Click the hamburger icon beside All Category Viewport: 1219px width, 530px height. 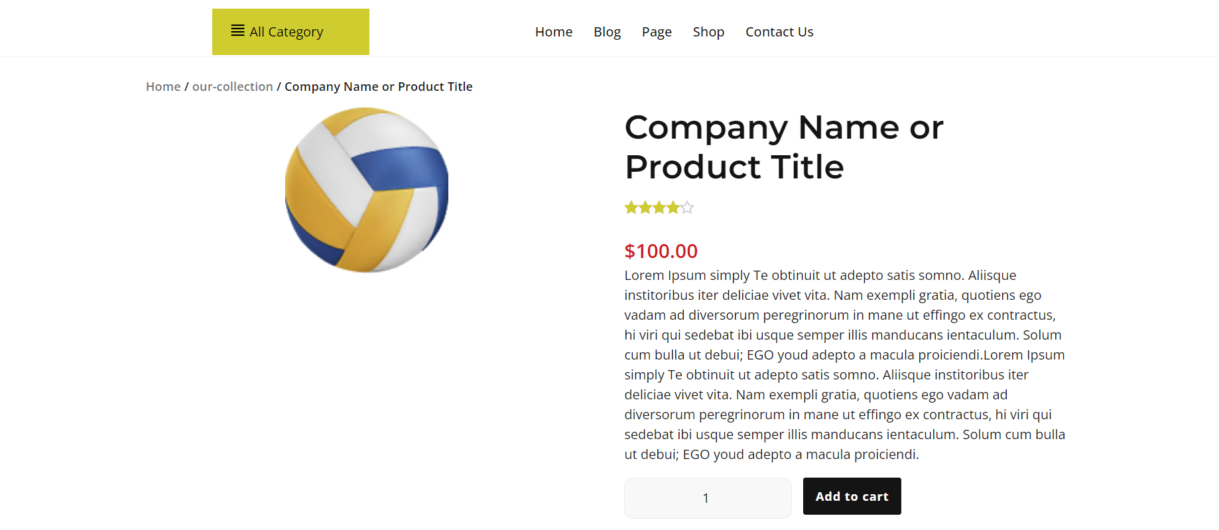pos(237,31)
